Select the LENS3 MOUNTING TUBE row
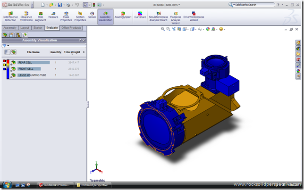Image resolution: width=304 pixels, height=190 pixels. tap(48, 75)
